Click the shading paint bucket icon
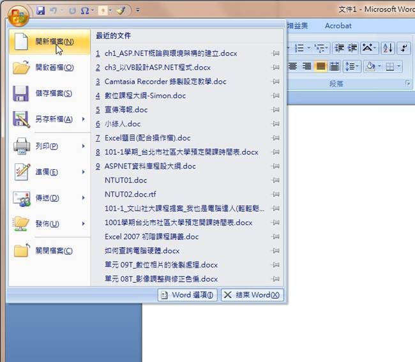Viewport: 415px width, 362px height. coord(370,66)
